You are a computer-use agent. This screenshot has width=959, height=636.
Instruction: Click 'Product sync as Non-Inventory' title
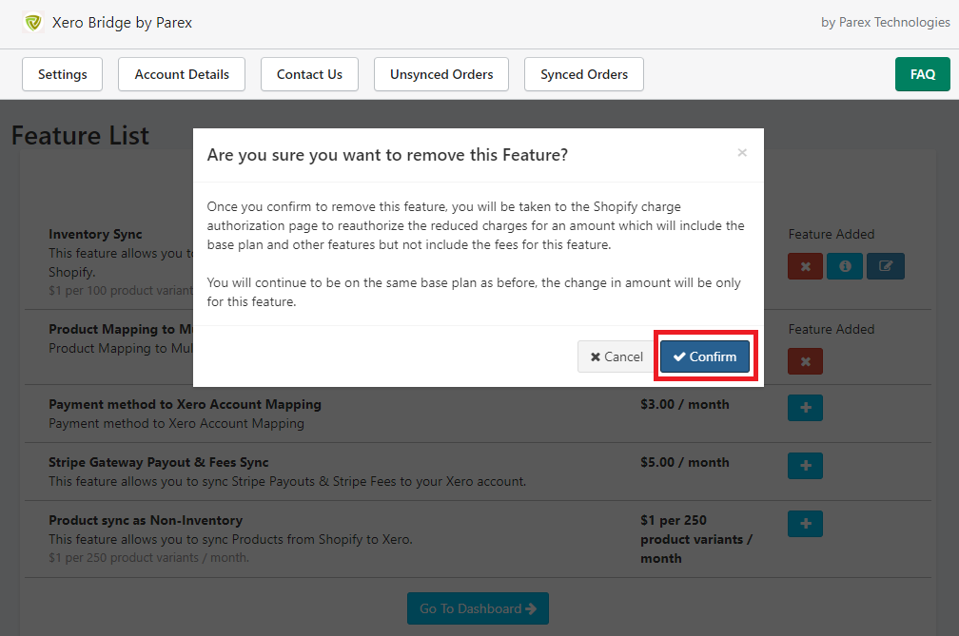coord(146,521)
